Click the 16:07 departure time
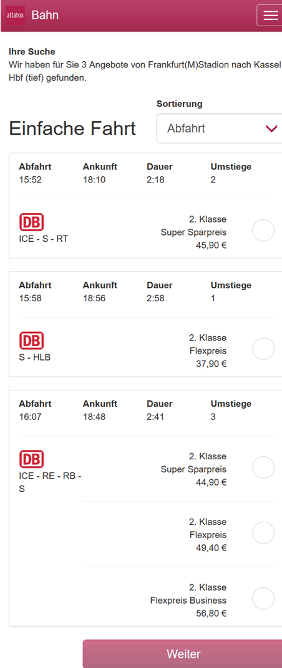Viewport: 282px width, 668px height. click(x=30, y=417)
